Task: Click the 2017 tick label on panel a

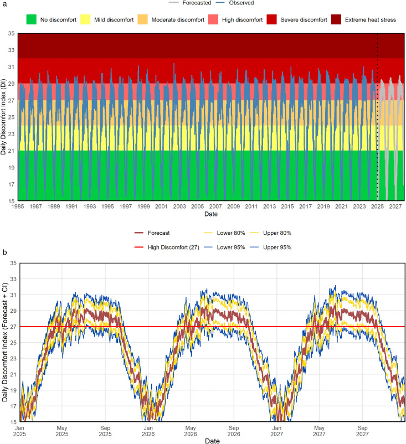Action: click(305, 206)
